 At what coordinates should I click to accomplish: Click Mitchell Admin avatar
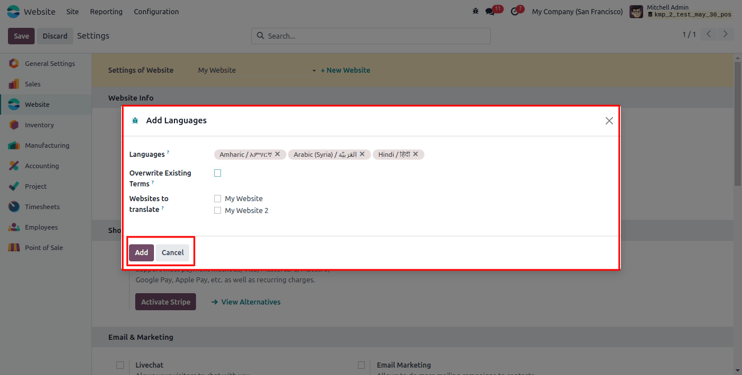pos(636,11)
